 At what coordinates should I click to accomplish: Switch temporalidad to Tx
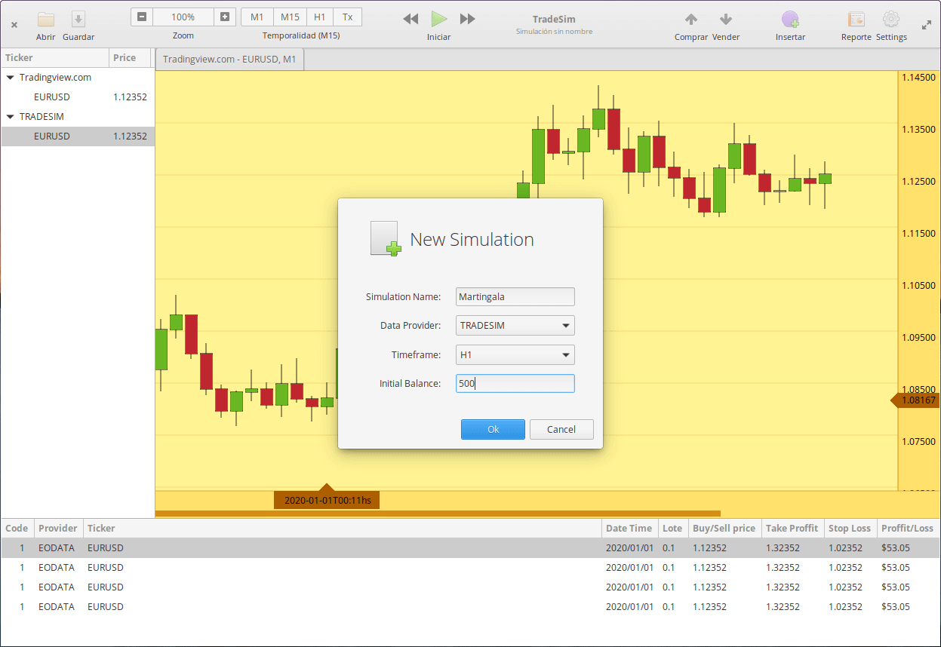(x=349, y=16)
